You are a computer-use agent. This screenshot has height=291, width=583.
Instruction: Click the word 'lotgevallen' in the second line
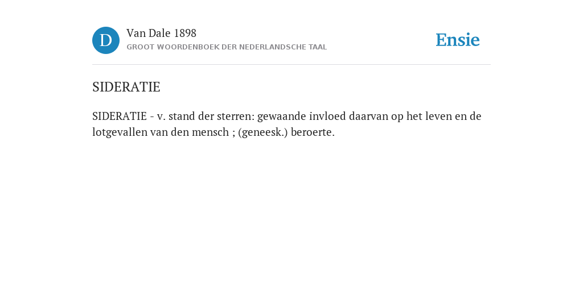[x=120, y=132]
